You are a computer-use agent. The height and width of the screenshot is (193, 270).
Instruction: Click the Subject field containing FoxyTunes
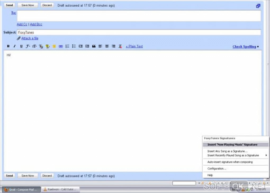(x=139, y=32)
